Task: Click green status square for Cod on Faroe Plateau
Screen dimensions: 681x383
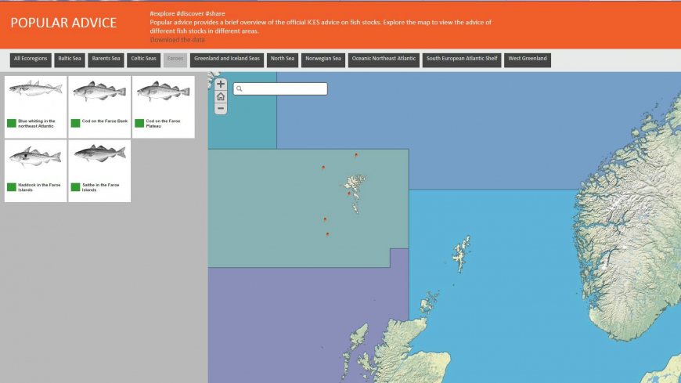Action: (x=139, y=123)
